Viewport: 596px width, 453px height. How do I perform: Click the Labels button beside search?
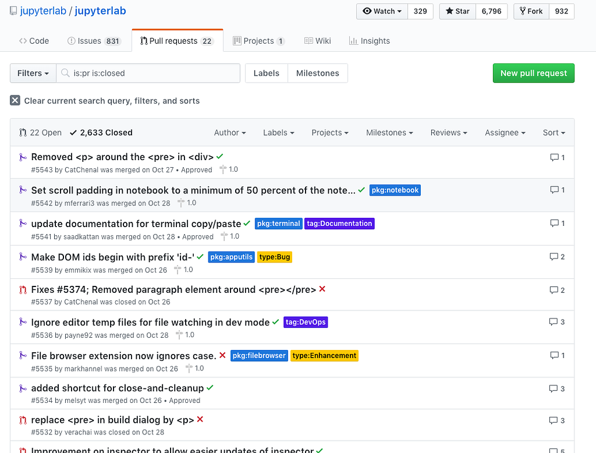[x=267, y=73]
